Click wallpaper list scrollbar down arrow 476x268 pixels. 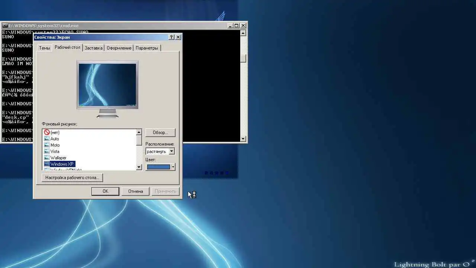[139, 167]
